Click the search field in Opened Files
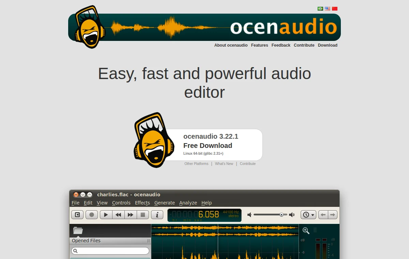The width and height of the screenshot is (409, 259). click(x=110, y=251)
